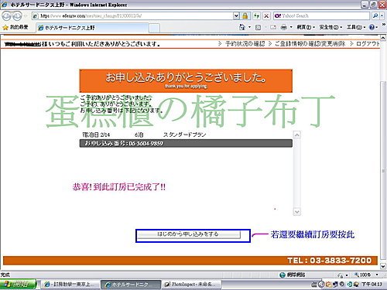Open the 安全性 (Safety) menu
This screenshot has height=290, width=387.
pyautogui.click(x=330, y=27)
